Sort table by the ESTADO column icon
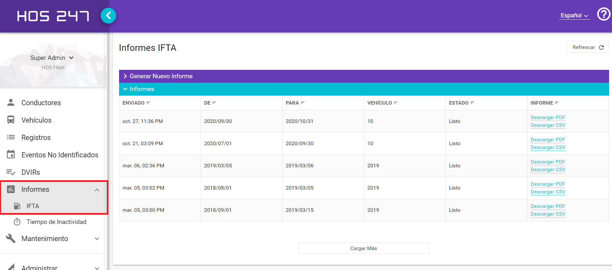Image resolution: width=612 pixels, height=270 pixels. click(472, 103)
